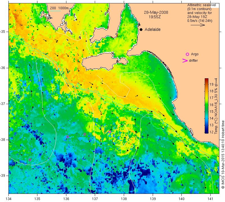The width and height of the screenshot is (225, 202).
Task: Click the magenta Argo circle in the legend
Action: coord(187,54)
